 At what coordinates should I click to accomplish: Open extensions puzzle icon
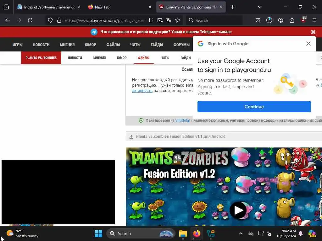pos(292,20)
